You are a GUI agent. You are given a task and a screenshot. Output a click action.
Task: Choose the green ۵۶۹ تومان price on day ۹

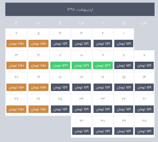103,65
